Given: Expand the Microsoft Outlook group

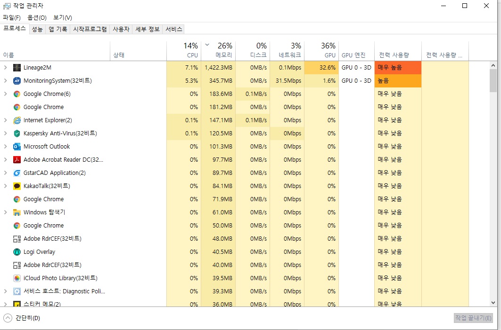Looking at the screenshot, I should (x=6, y=147).
